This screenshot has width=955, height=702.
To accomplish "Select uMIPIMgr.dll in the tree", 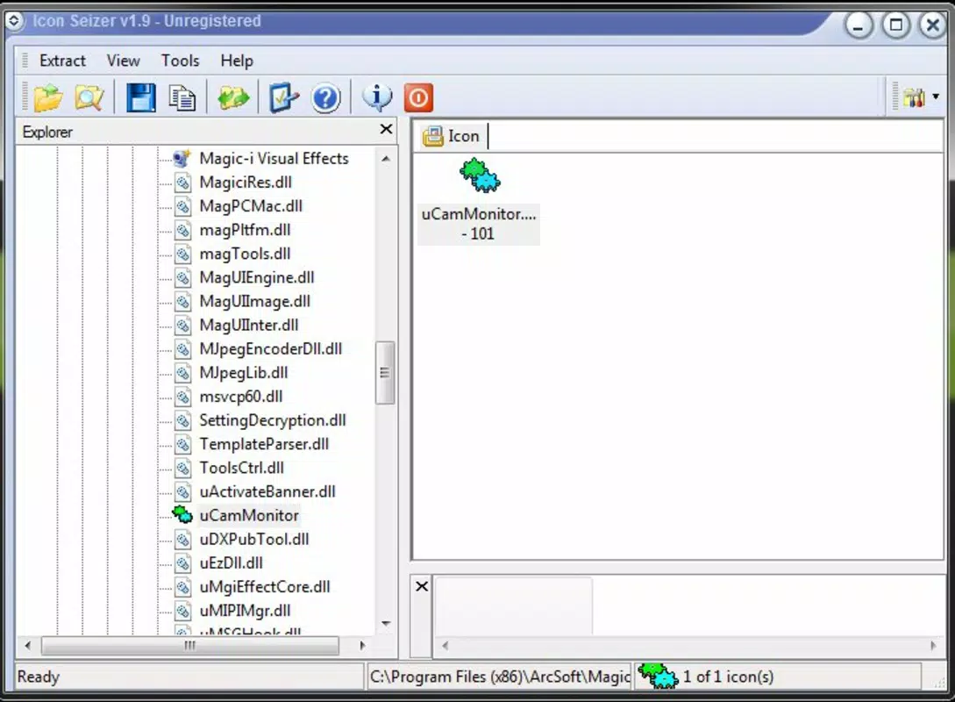I will 245,610.
